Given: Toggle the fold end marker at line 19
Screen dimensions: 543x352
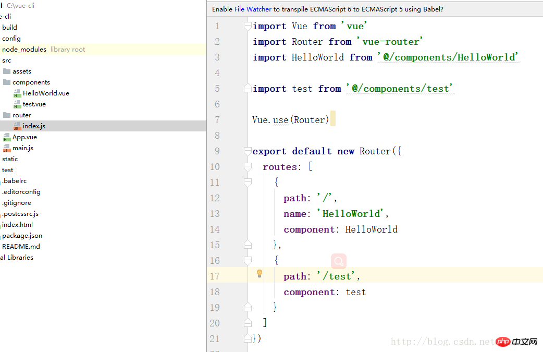Looking at the screenshot, I should pyautogui.click(x=248, y=307).
